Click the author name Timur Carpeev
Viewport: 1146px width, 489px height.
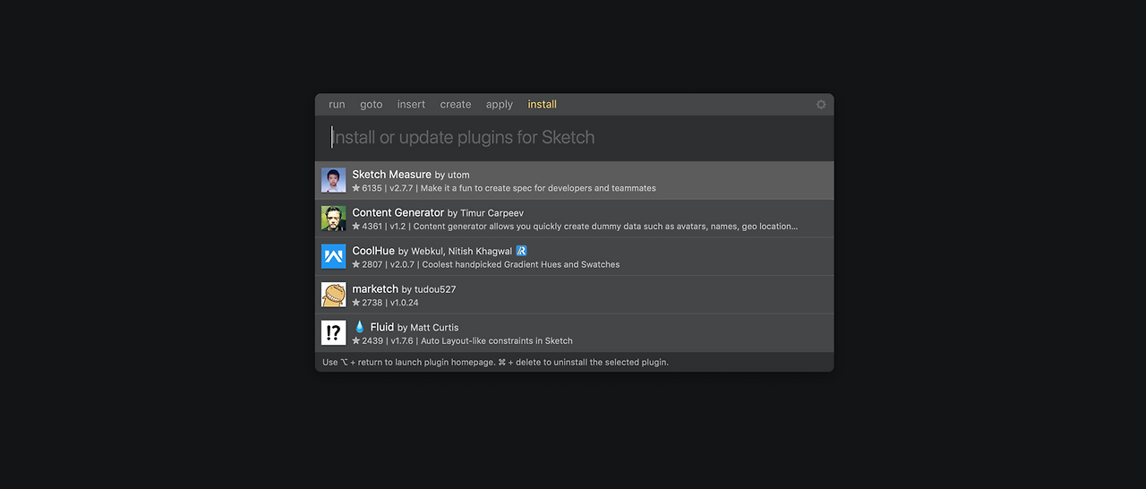coord(492,213)
